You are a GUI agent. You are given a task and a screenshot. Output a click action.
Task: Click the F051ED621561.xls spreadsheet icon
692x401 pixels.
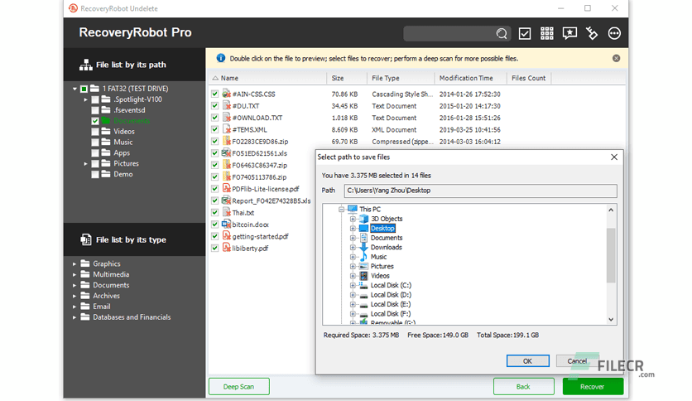tap(227, 153)
